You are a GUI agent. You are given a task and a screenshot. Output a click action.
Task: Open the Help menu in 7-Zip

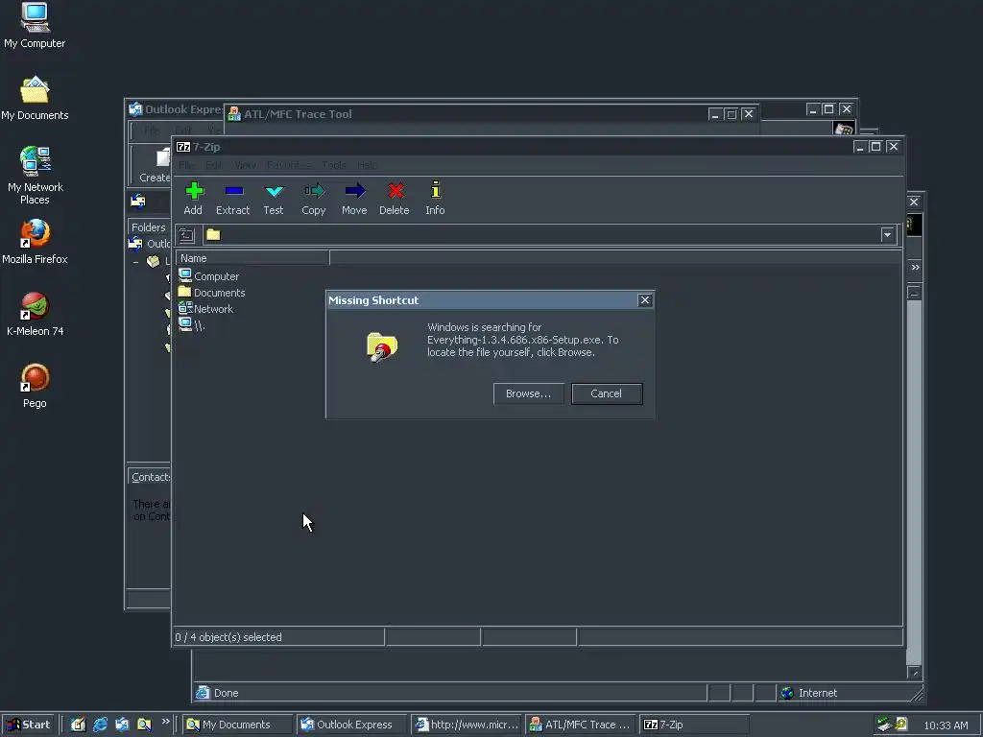pos(367,165)
